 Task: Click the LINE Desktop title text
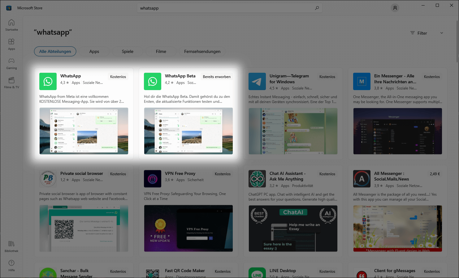(x=283, y=271)
